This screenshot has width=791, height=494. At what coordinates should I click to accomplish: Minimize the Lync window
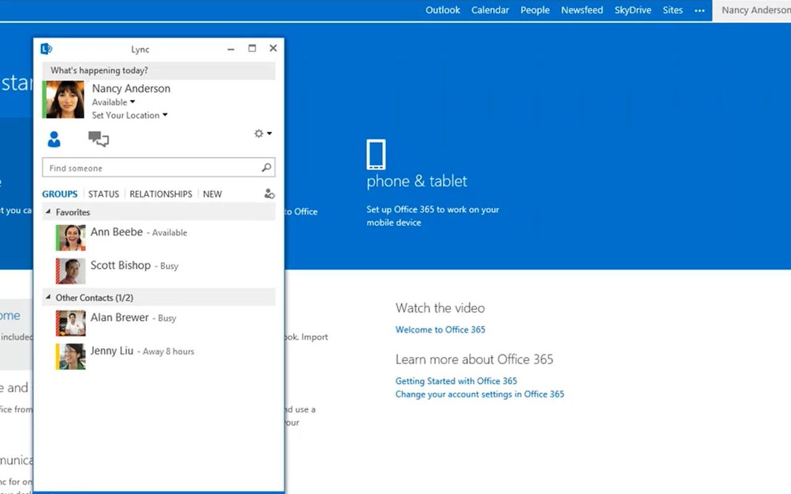pos(231,49)
